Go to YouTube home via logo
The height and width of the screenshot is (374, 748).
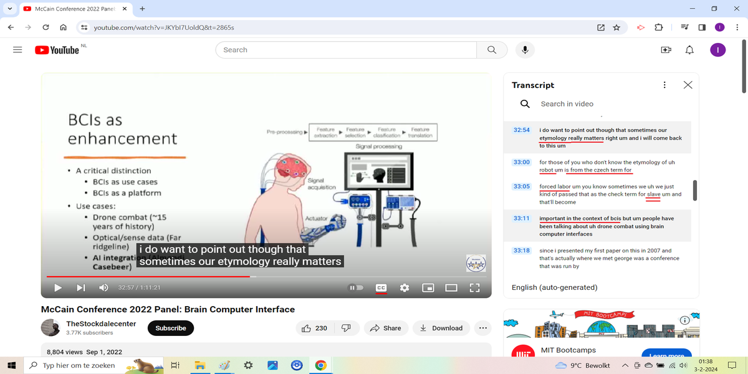coord(57,50)
